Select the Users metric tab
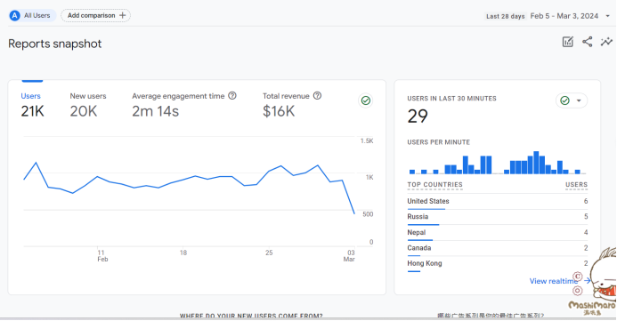The image size is (617, 321). pos(32,105)
